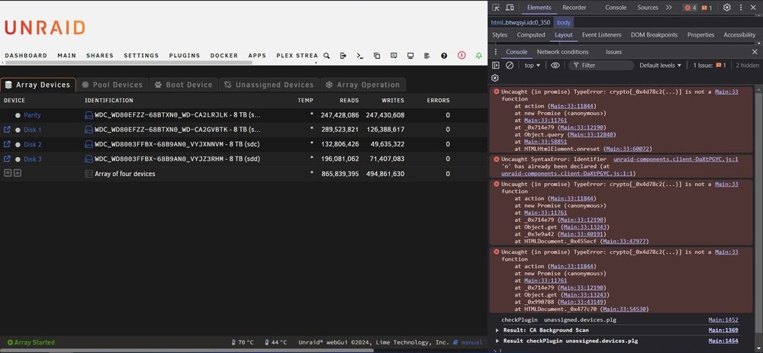Open the console settings gear
The height and width of the screenshot is (353, 763).
click(495, 78)
